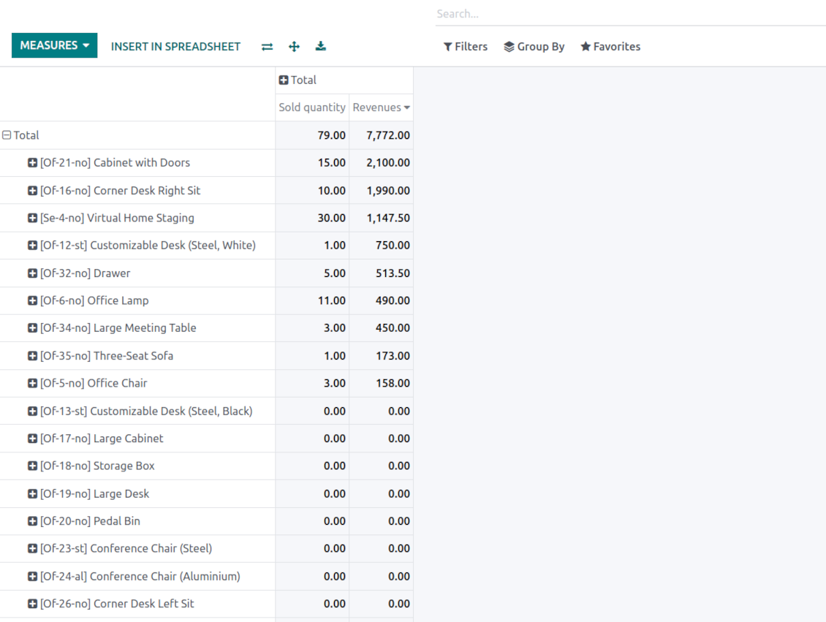Click total revenue value 7,772.00
The width and height of the screenshot is (826, 622).
coord(387,135)
